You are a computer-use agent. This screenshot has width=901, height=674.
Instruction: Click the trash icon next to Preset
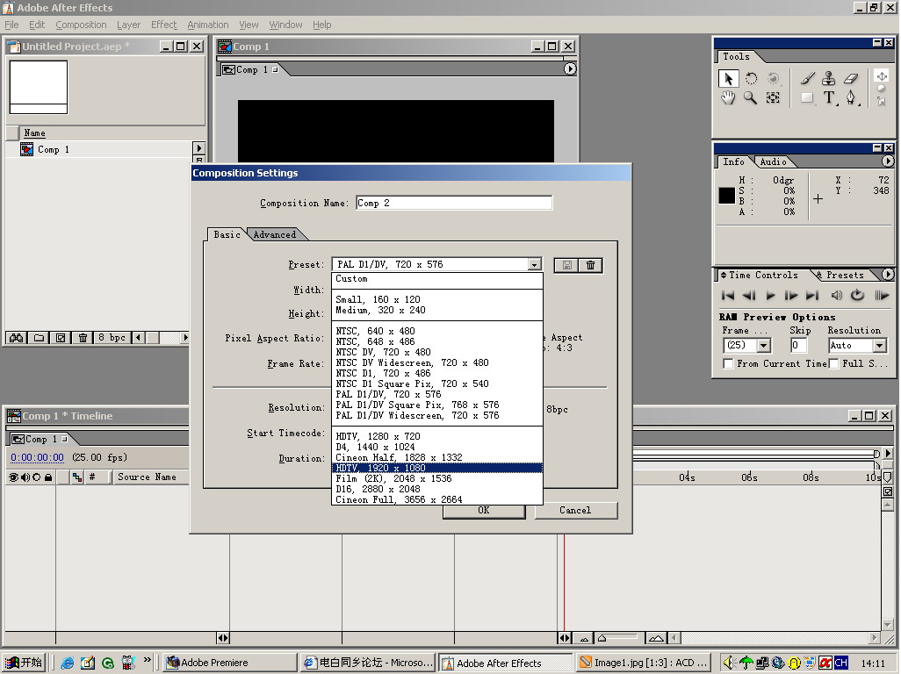[591, 265]
